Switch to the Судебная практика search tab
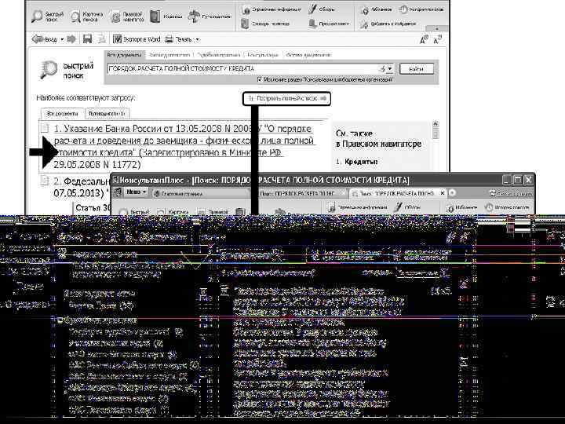Image resolution: width=565 pixels, height=424 pixels. click(x=218, y=55)
